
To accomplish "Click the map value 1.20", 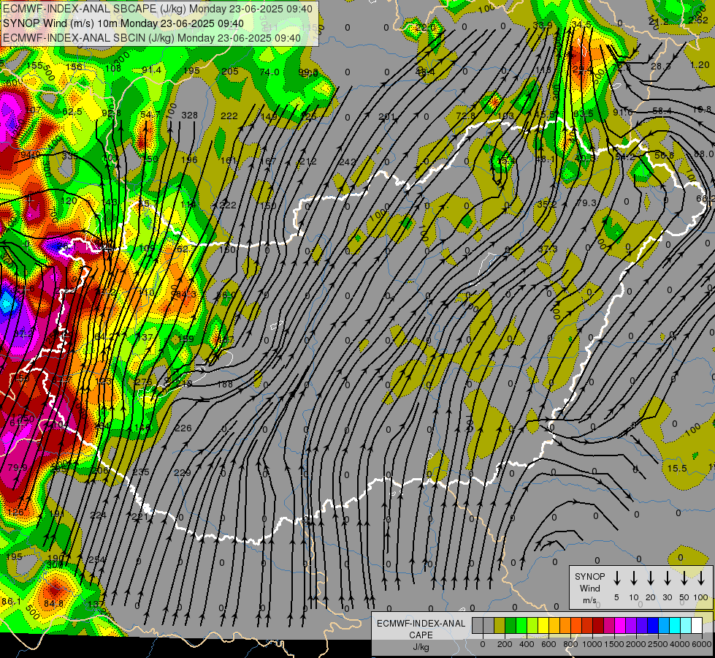I will [700, 65].
